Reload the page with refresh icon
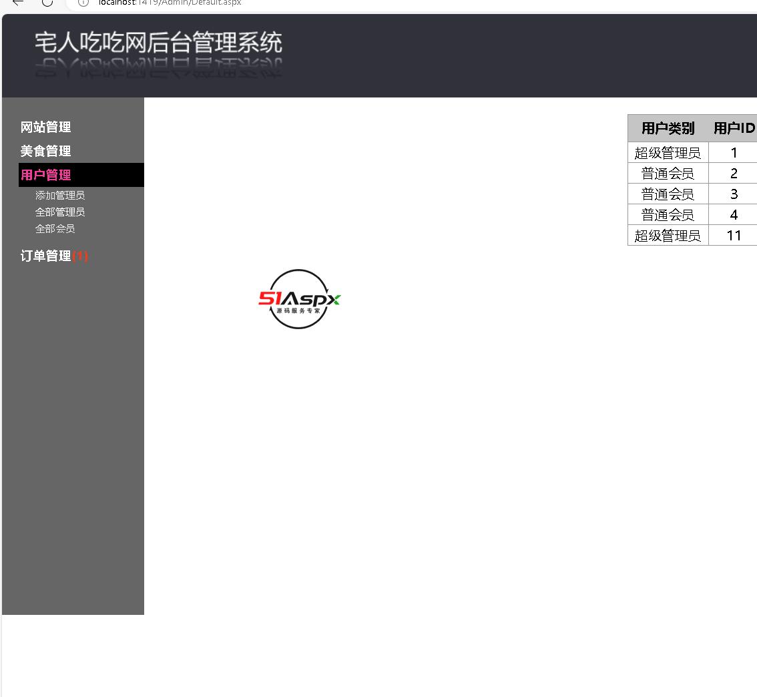Image resolution: width=757 pixels, height=697 pixels. tap(47, 3)
